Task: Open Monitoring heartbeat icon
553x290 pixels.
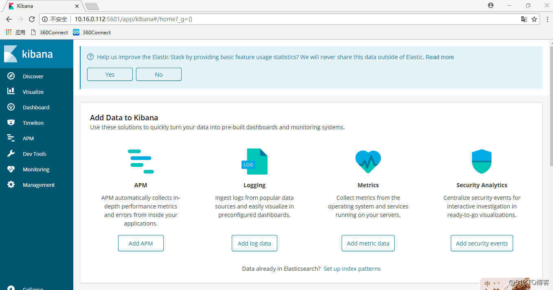Action: (11, 169)
